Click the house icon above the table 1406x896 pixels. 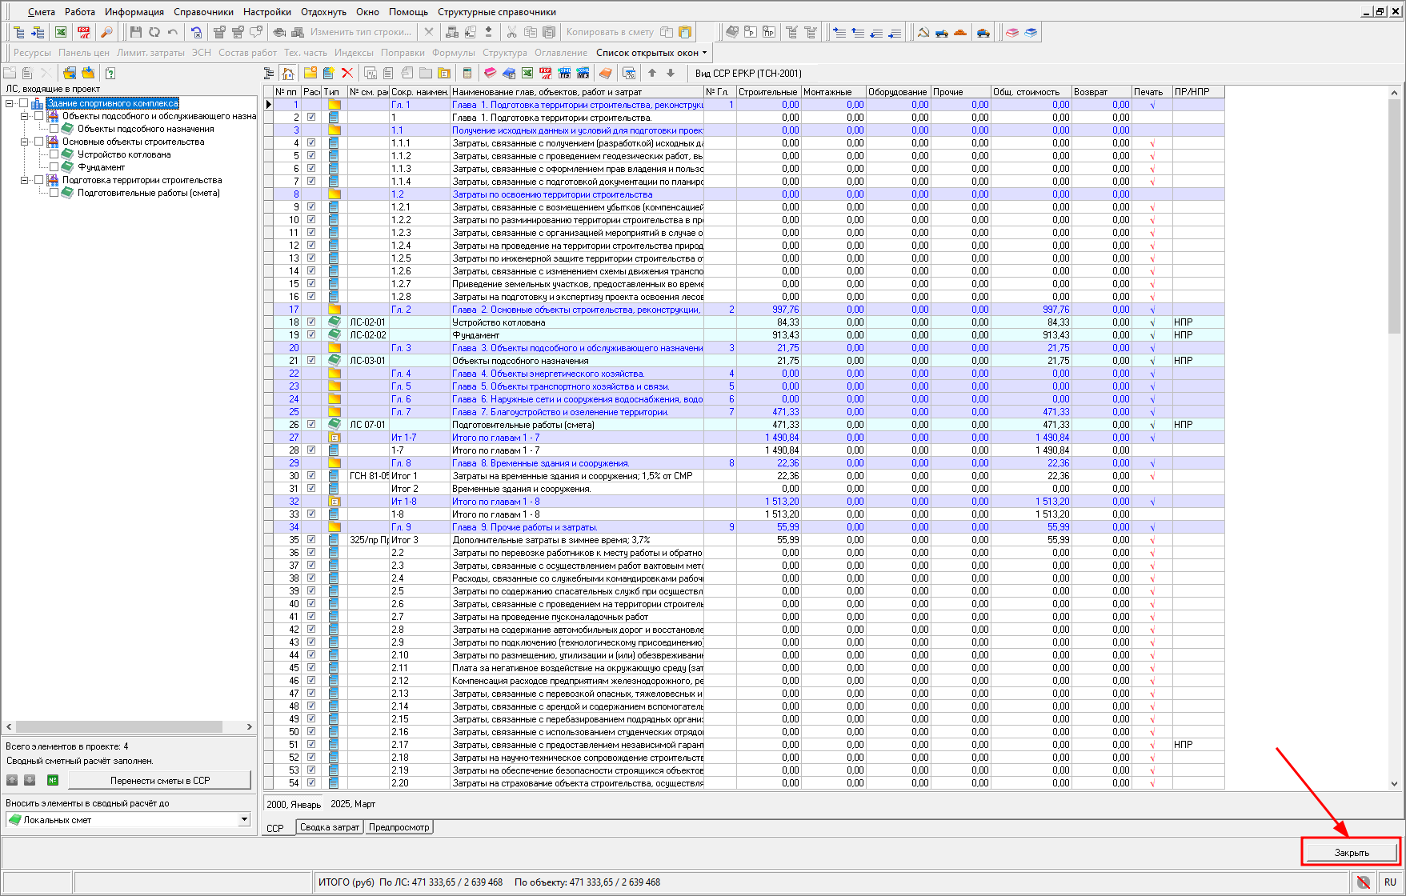[x=288, y=73]
